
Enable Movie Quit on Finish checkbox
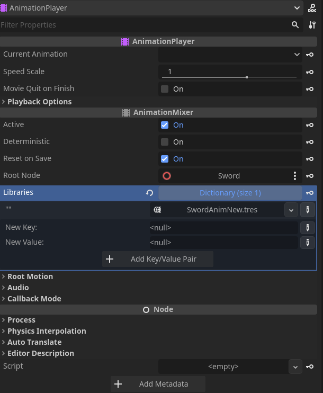165,89
